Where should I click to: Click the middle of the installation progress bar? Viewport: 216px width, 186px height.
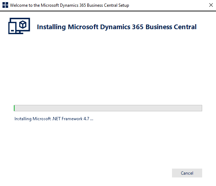tap(108, 108)
